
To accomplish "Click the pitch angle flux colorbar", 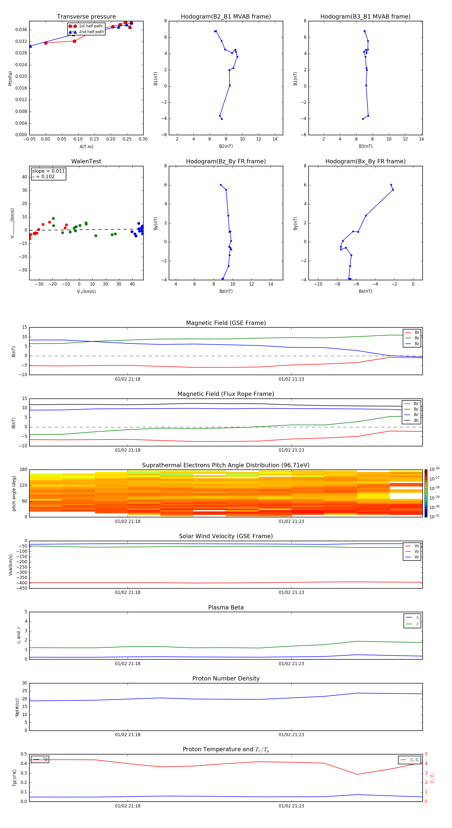I will [426, 493].
